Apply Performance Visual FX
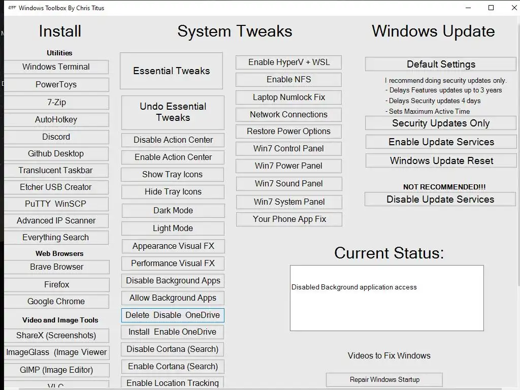This screenshot has height=390, width=520. tap(173, 264)
